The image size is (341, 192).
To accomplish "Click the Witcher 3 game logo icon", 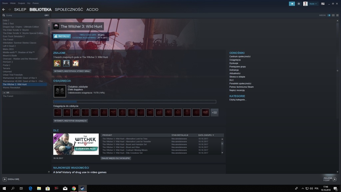I will 56,26.
